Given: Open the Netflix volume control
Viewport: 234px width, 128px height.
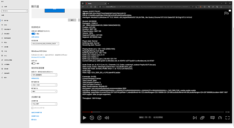Looking at the screenshot, I should (x=107, y=118).
